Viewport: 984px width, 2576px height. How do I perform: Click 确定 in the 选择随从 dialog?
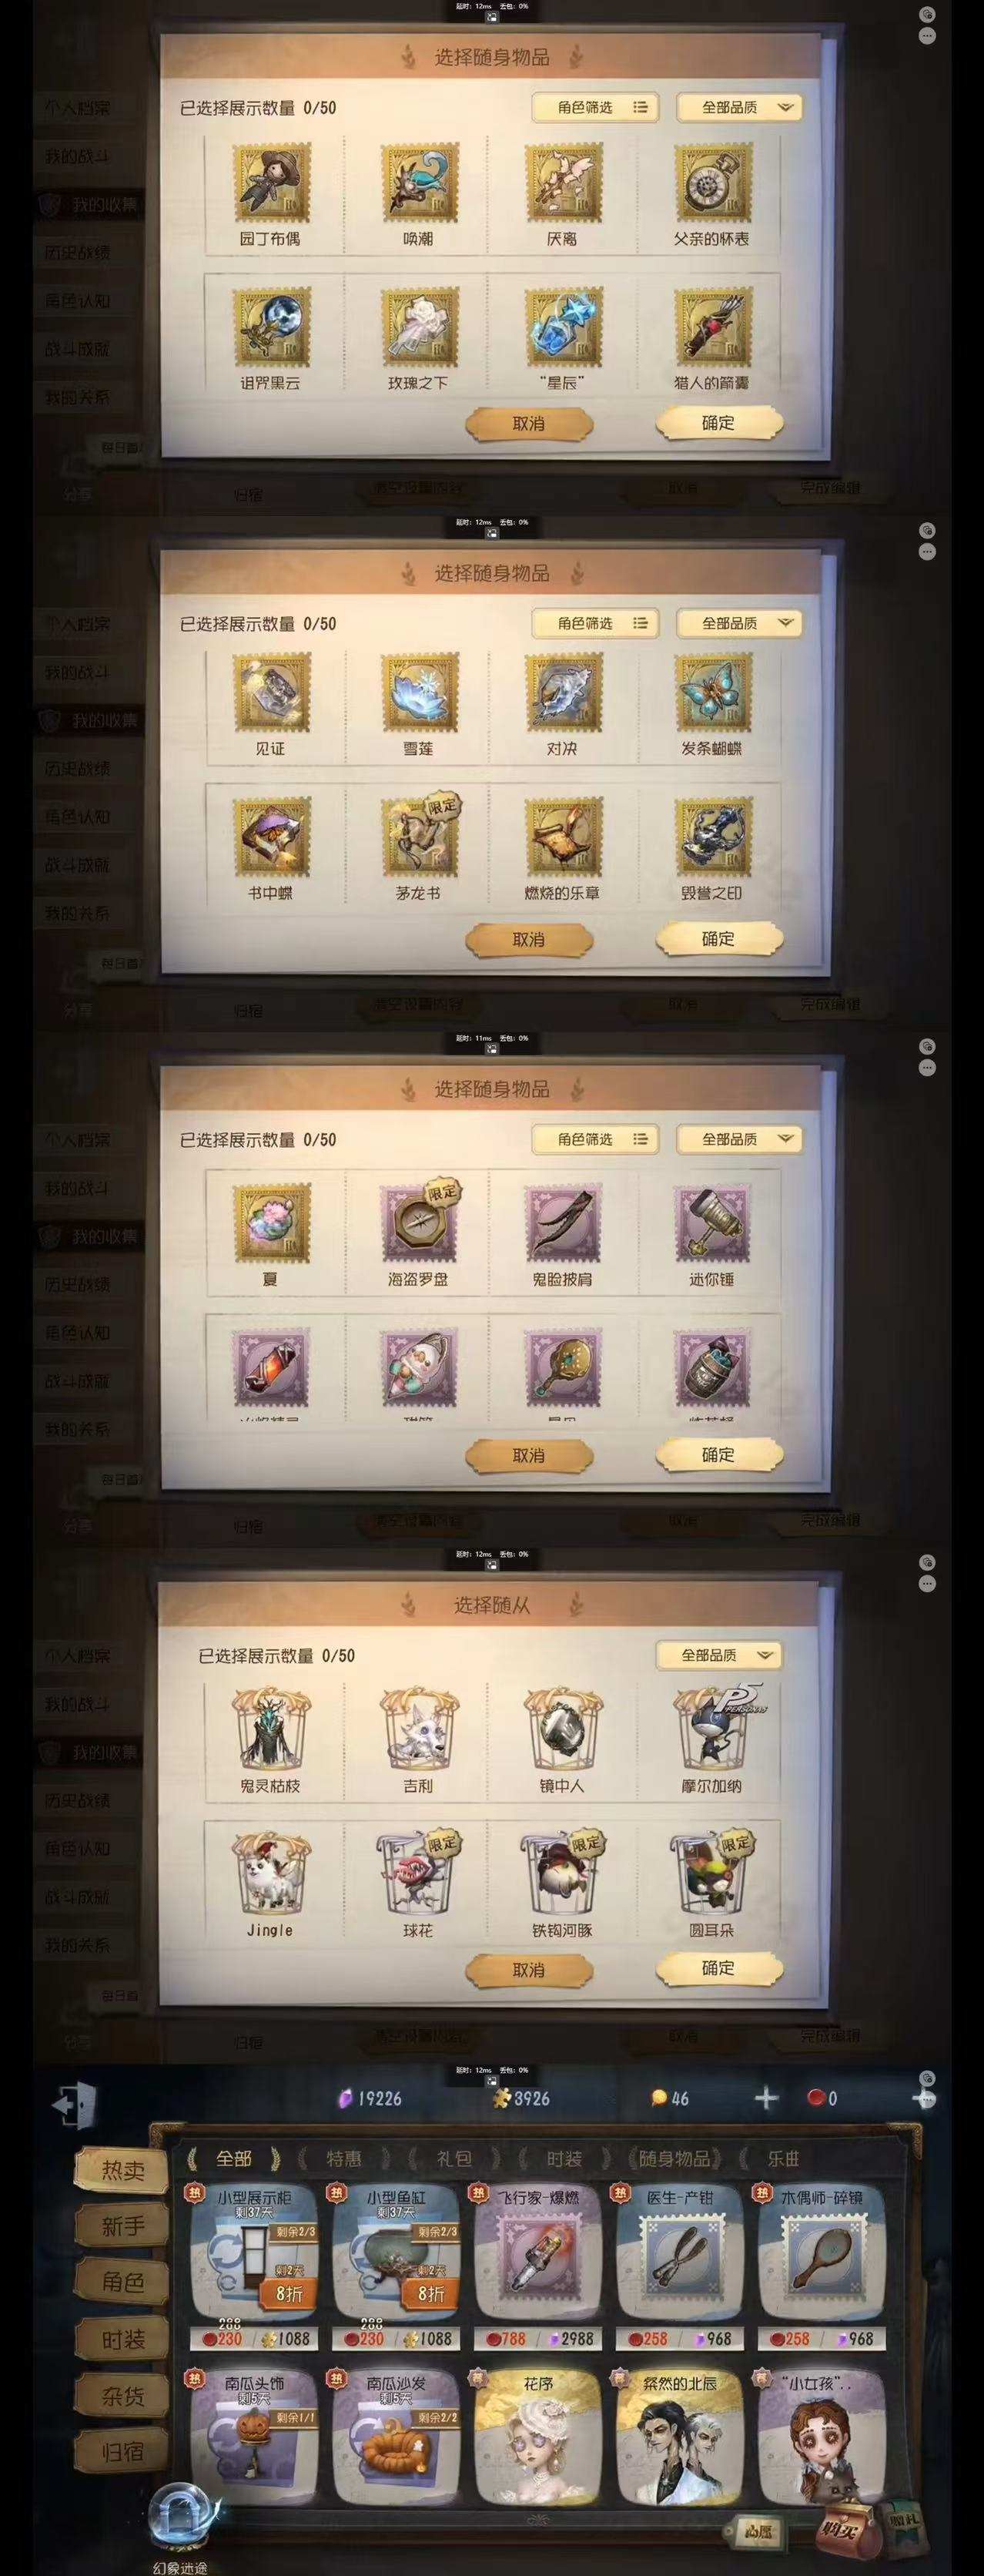[718, 1969]
